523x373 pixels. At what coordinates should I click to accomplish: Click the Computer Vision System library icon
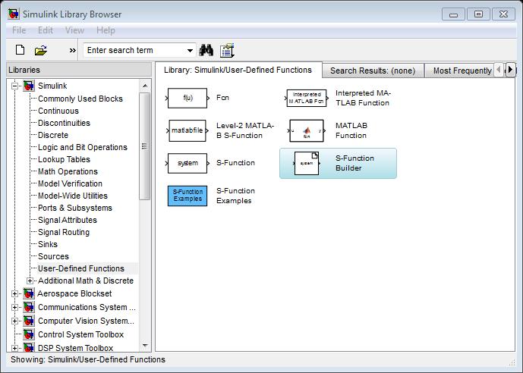tap(29, 321)
